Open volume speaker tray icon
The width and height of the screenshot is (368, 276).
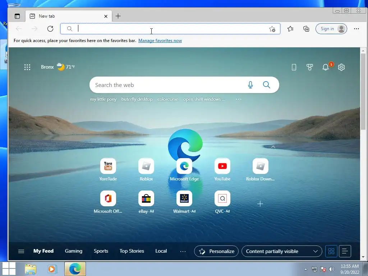click(x=331, y=269)
